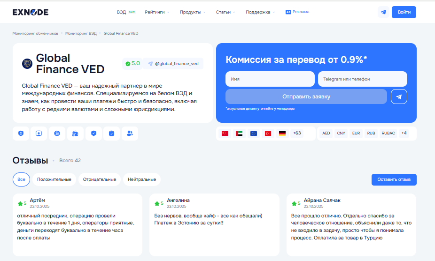
Task: Click the Комиссия за перевод от 0.9% heading
Action: pos(296,60)
